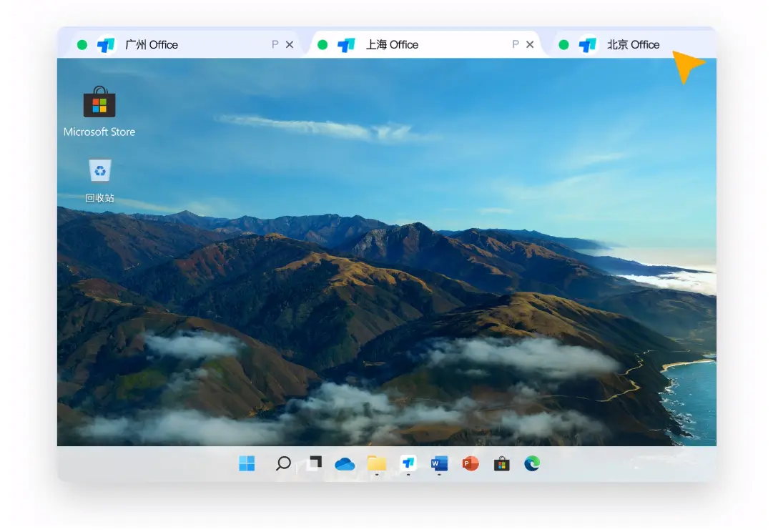Viewport: 783px width, 532px height.
Task: Select the Microsoft Store desktop icon
Action: coord(99,102)
